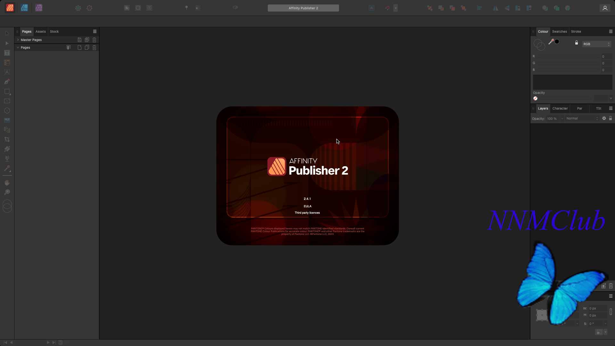Open the Normal blend mode dropdown
This screenshot has height=346, width=615.
[x=582, y=119]
